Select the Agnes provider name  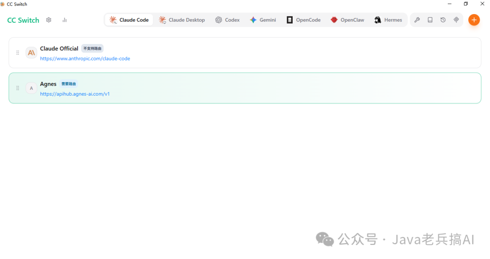[x=48, y=84]
